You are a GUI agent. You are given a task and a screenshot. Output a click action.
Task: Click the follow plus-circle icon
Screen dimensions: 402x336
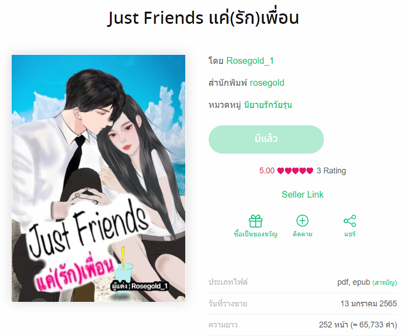point(302,221)
